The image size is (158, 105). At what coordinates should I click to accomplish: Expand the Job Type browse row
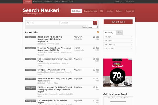pos(118,37)
